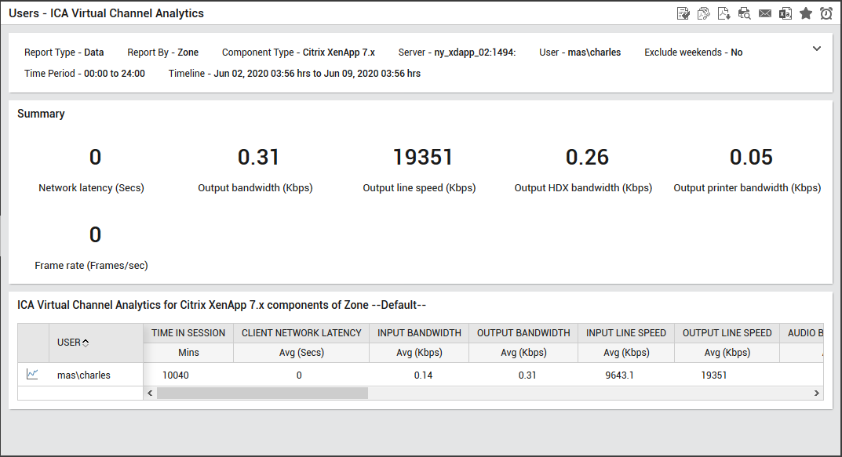Click Server - ny_xdapp_02:1494 criteria text
Viewport: 842px width, 457px height.
(457, 52)
